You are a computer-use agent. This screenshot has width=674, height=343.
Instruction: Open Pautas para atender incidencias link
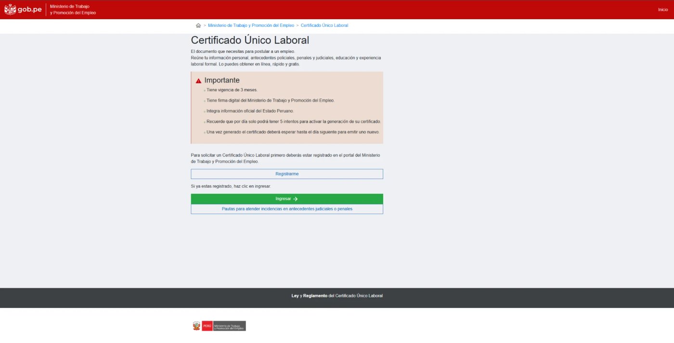pyautogui.click(x=287, y=209)
